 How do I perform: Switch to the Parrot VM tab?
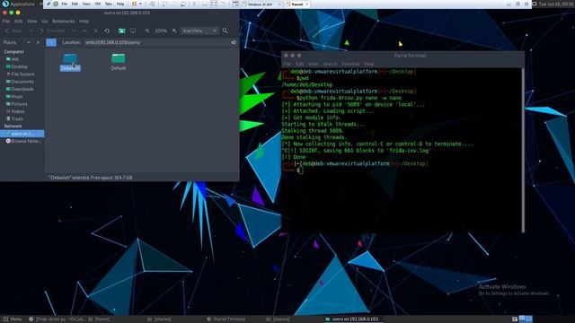click(x=296, y=4)
